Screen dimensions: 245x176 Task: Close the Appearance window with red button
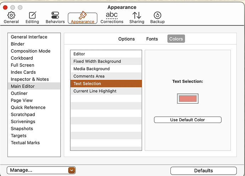(x=5, y=7)
